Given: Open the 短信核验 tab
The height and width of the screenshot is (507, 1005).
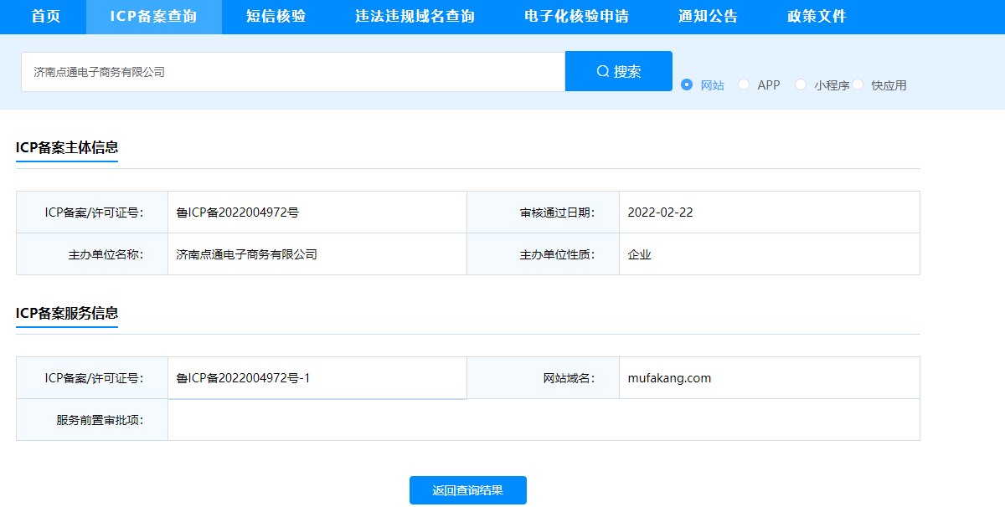Looking at the screenshot, I should click(x=276, y=17).
